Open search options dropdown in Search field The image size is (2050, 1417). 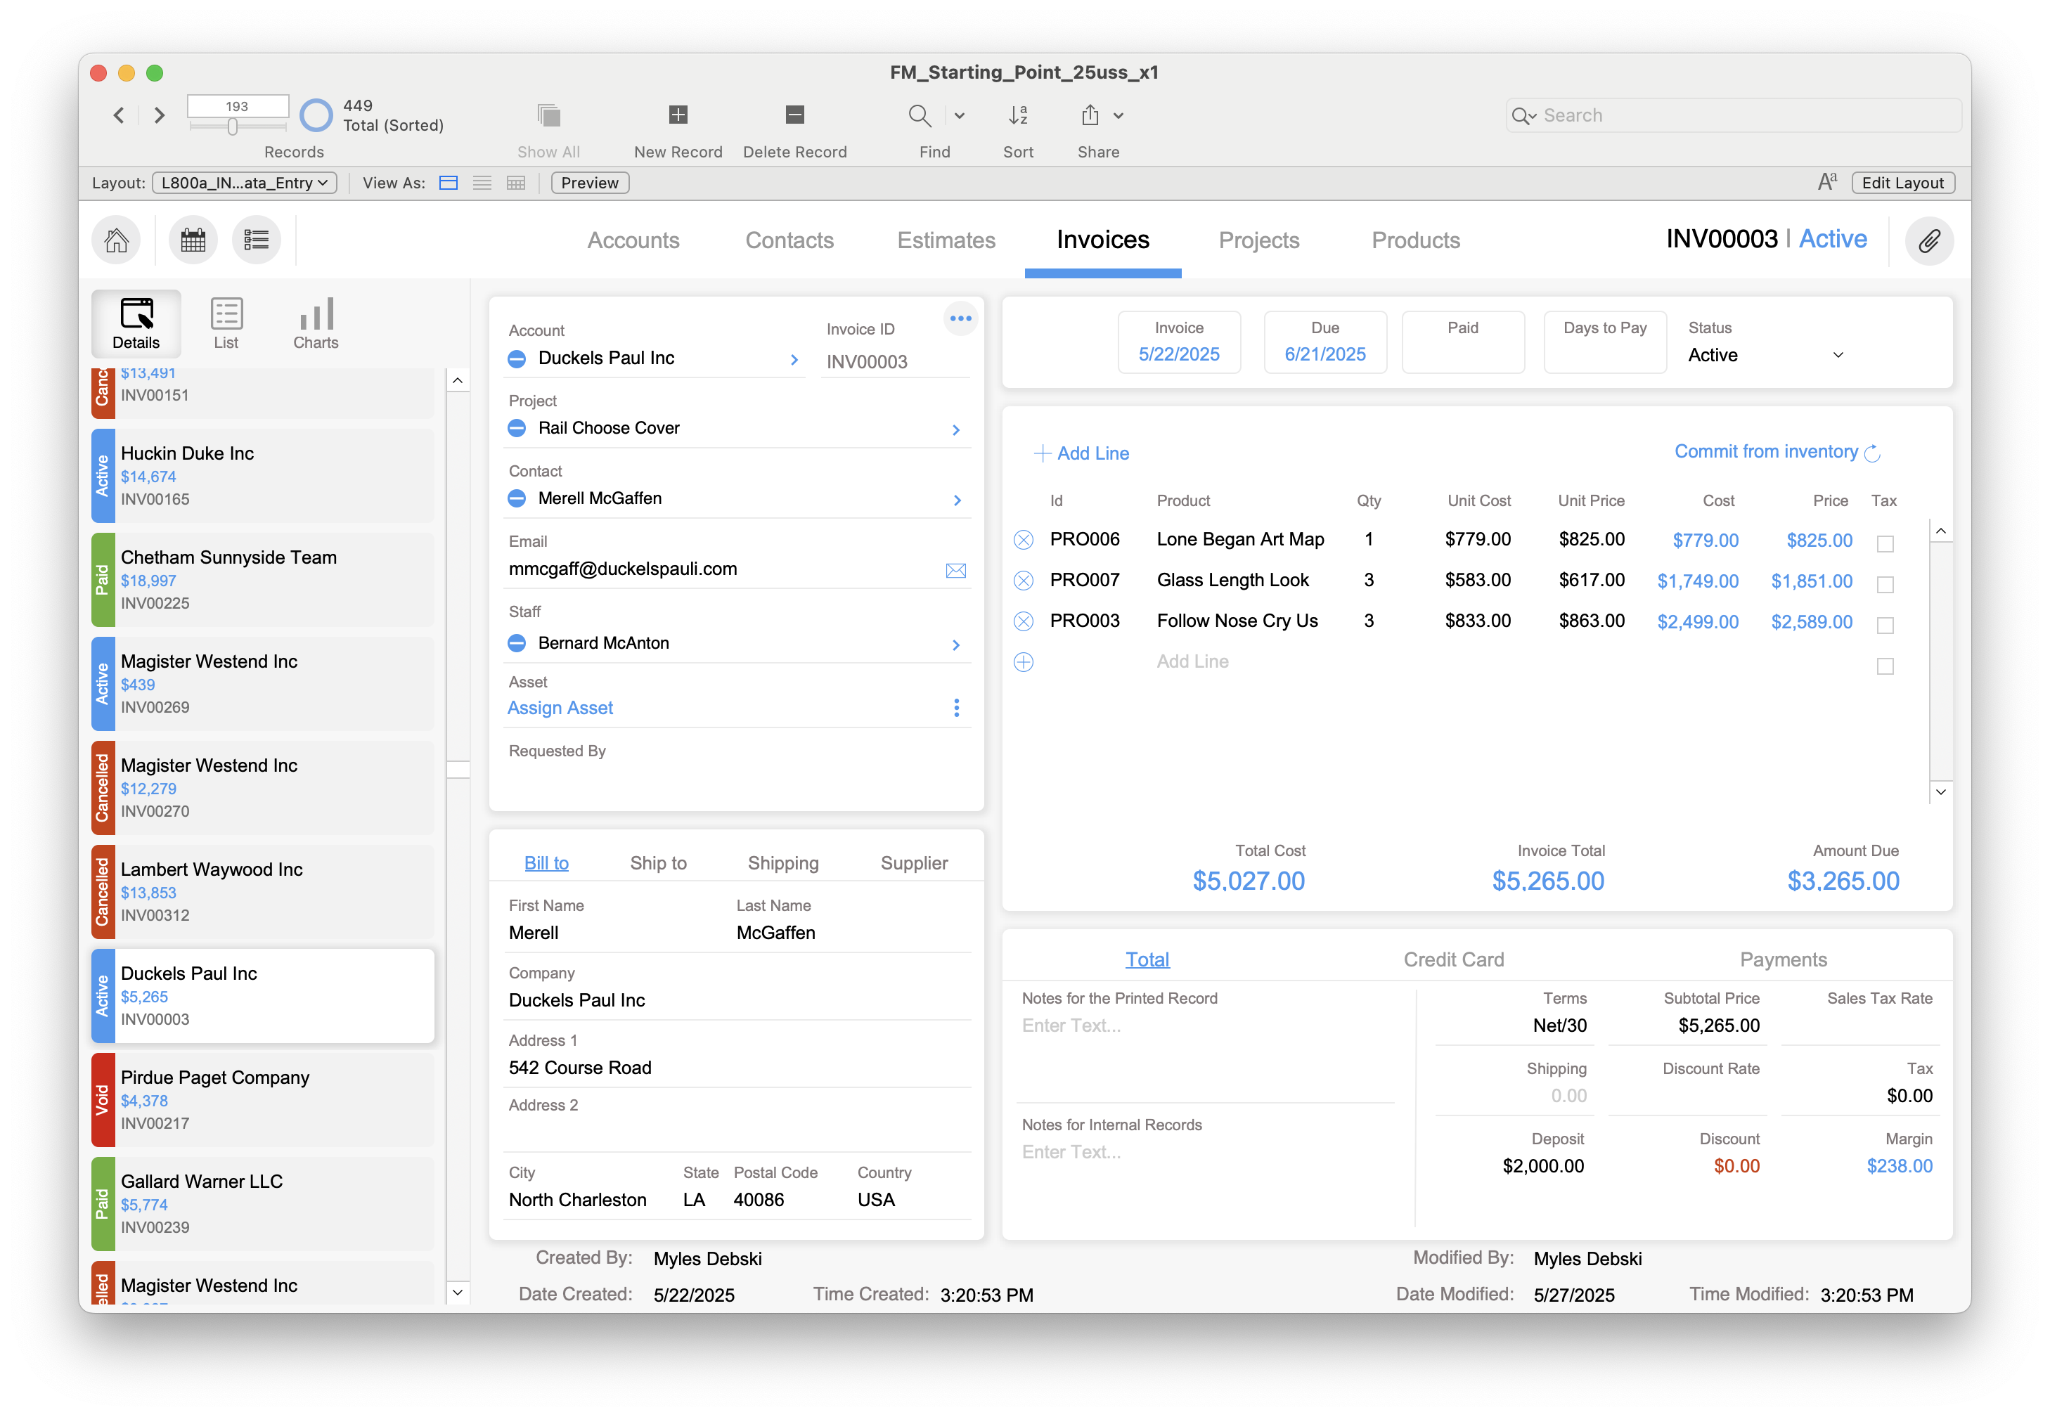pyautogui.click(x=1523, y=115)
